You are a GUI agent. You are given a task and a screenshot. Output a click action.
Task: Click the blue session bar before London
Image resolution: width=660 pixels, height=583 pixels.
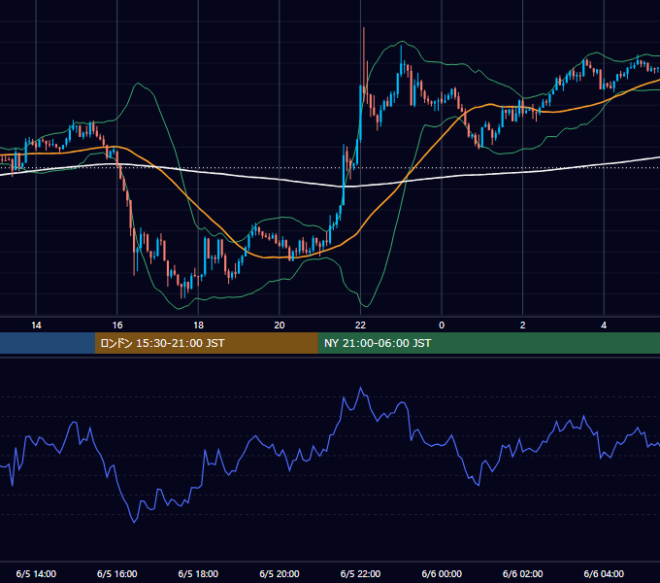point(48,343)
